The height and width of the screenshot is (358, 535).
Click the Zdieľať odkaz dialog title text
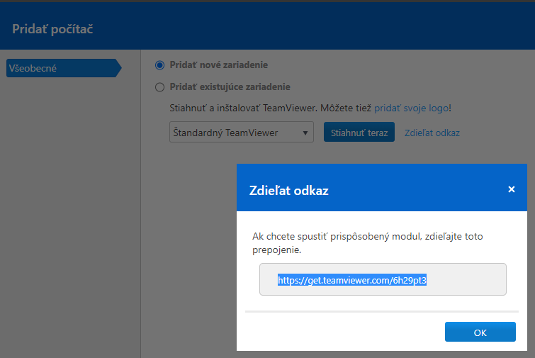[x=288, y=191]
